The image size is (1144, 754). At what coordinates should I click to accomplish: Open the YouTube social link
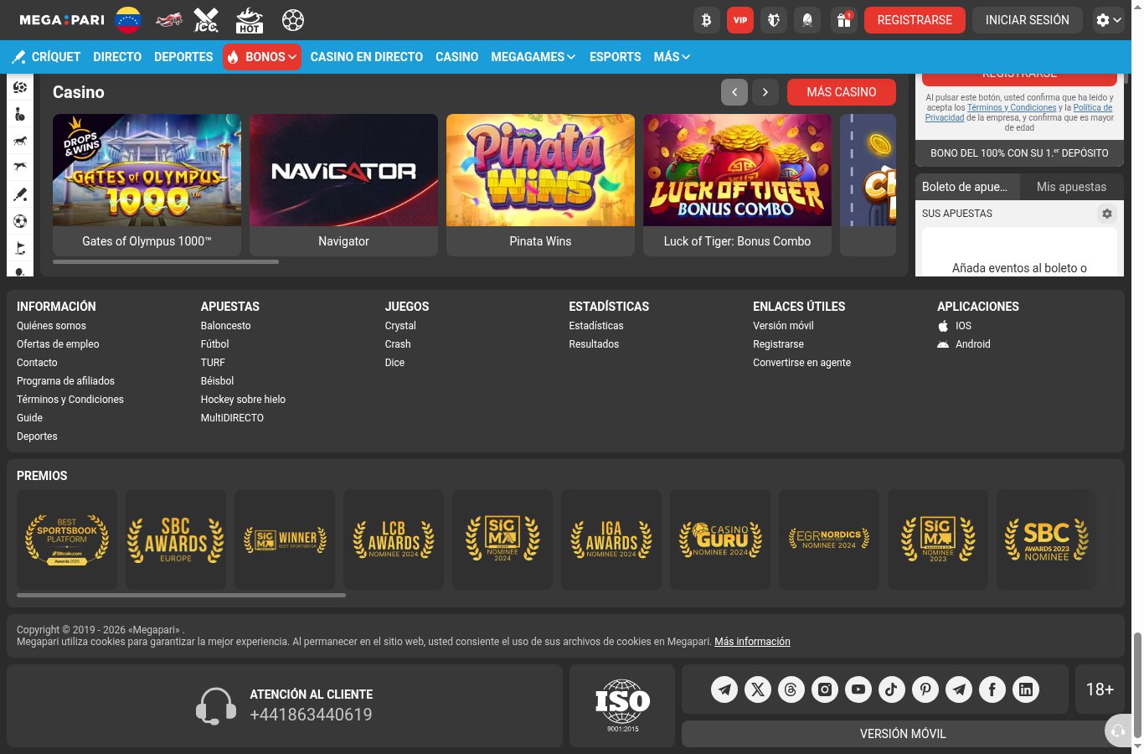point(858,689)
